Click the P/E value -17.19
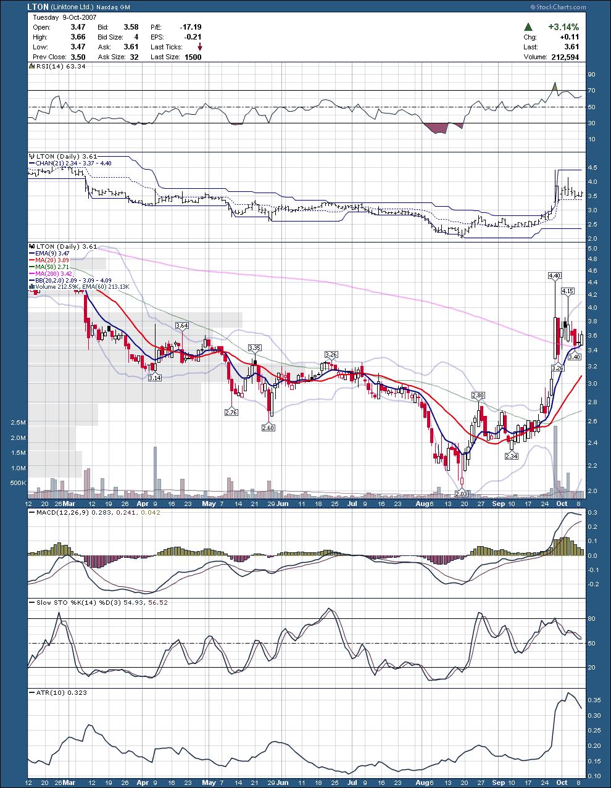This screenshot has width=611, height=788. pos(191,27)
